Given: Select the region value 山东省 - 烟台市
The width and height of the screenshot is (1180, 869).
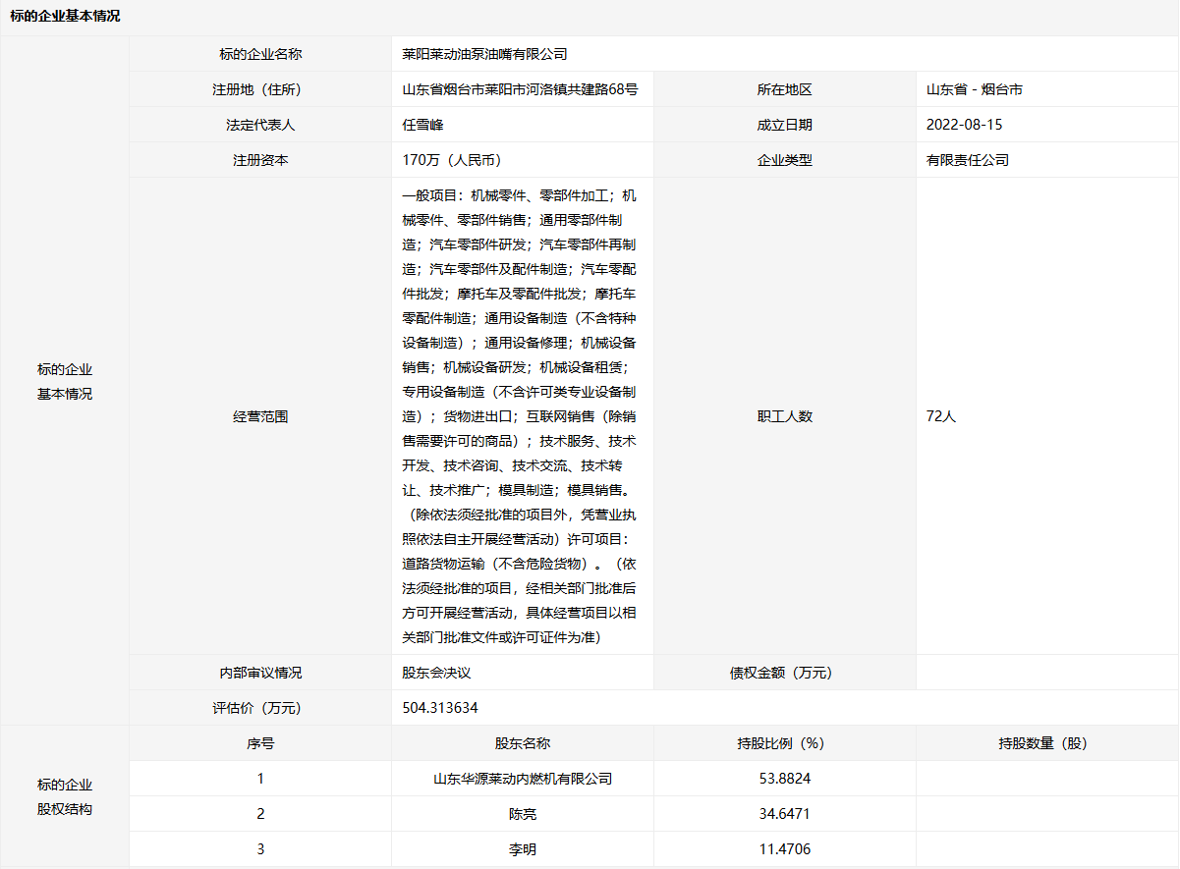Looking at the screenshot, I should click(974, 89).
